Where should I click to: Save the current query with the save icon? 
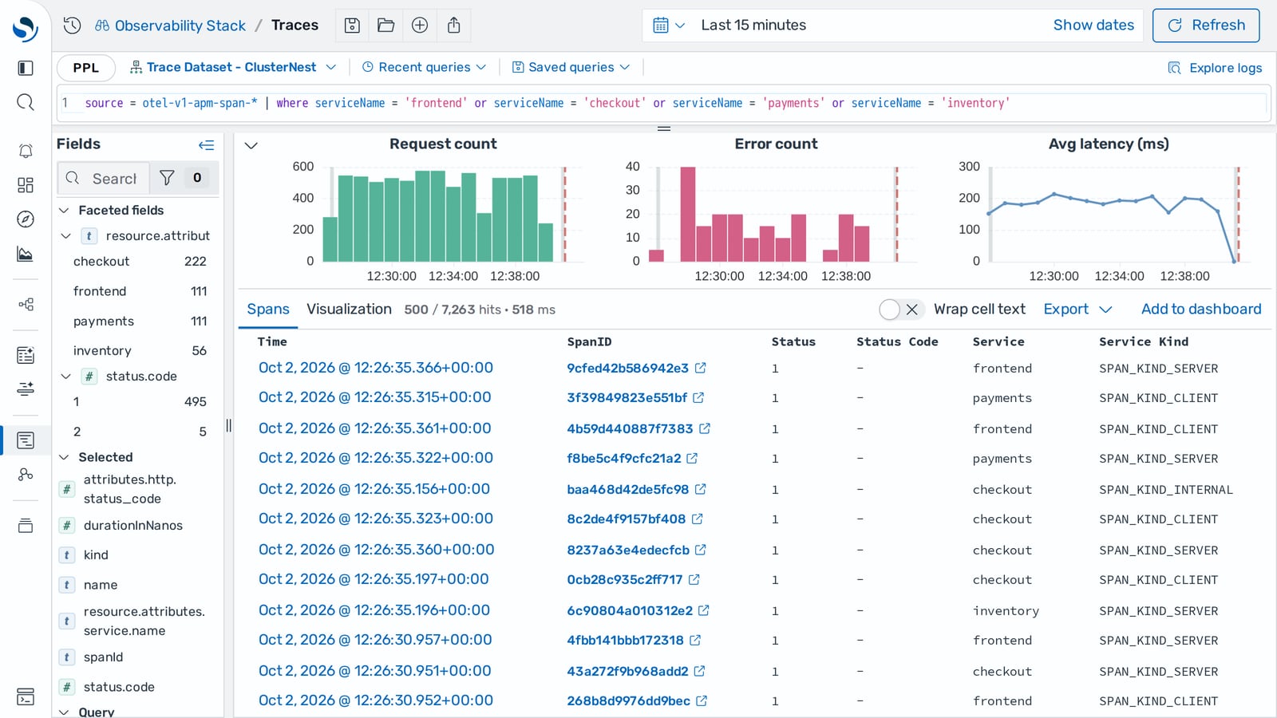click(352, 26)
